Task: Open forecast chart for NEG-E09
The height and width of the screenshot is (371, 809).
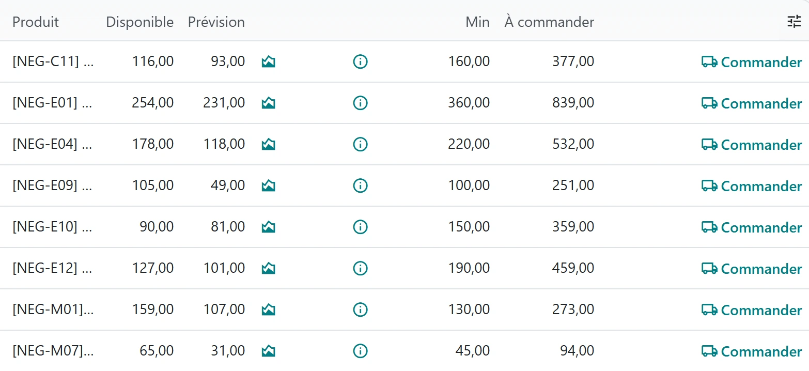Action: coord(268,186)
